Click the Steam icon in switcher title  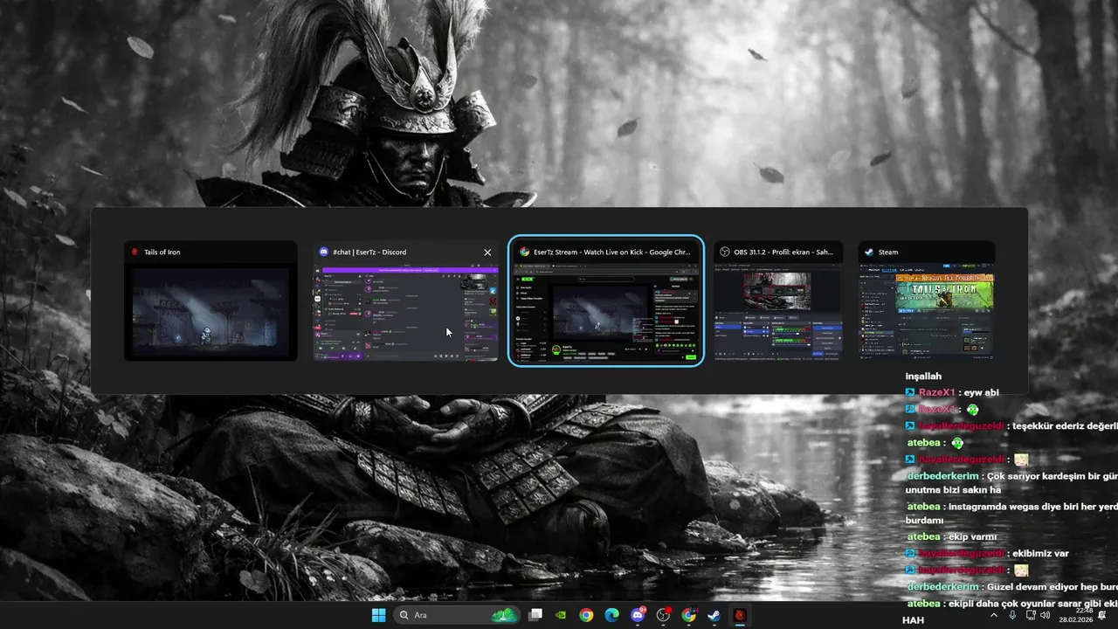pos(869,252)
